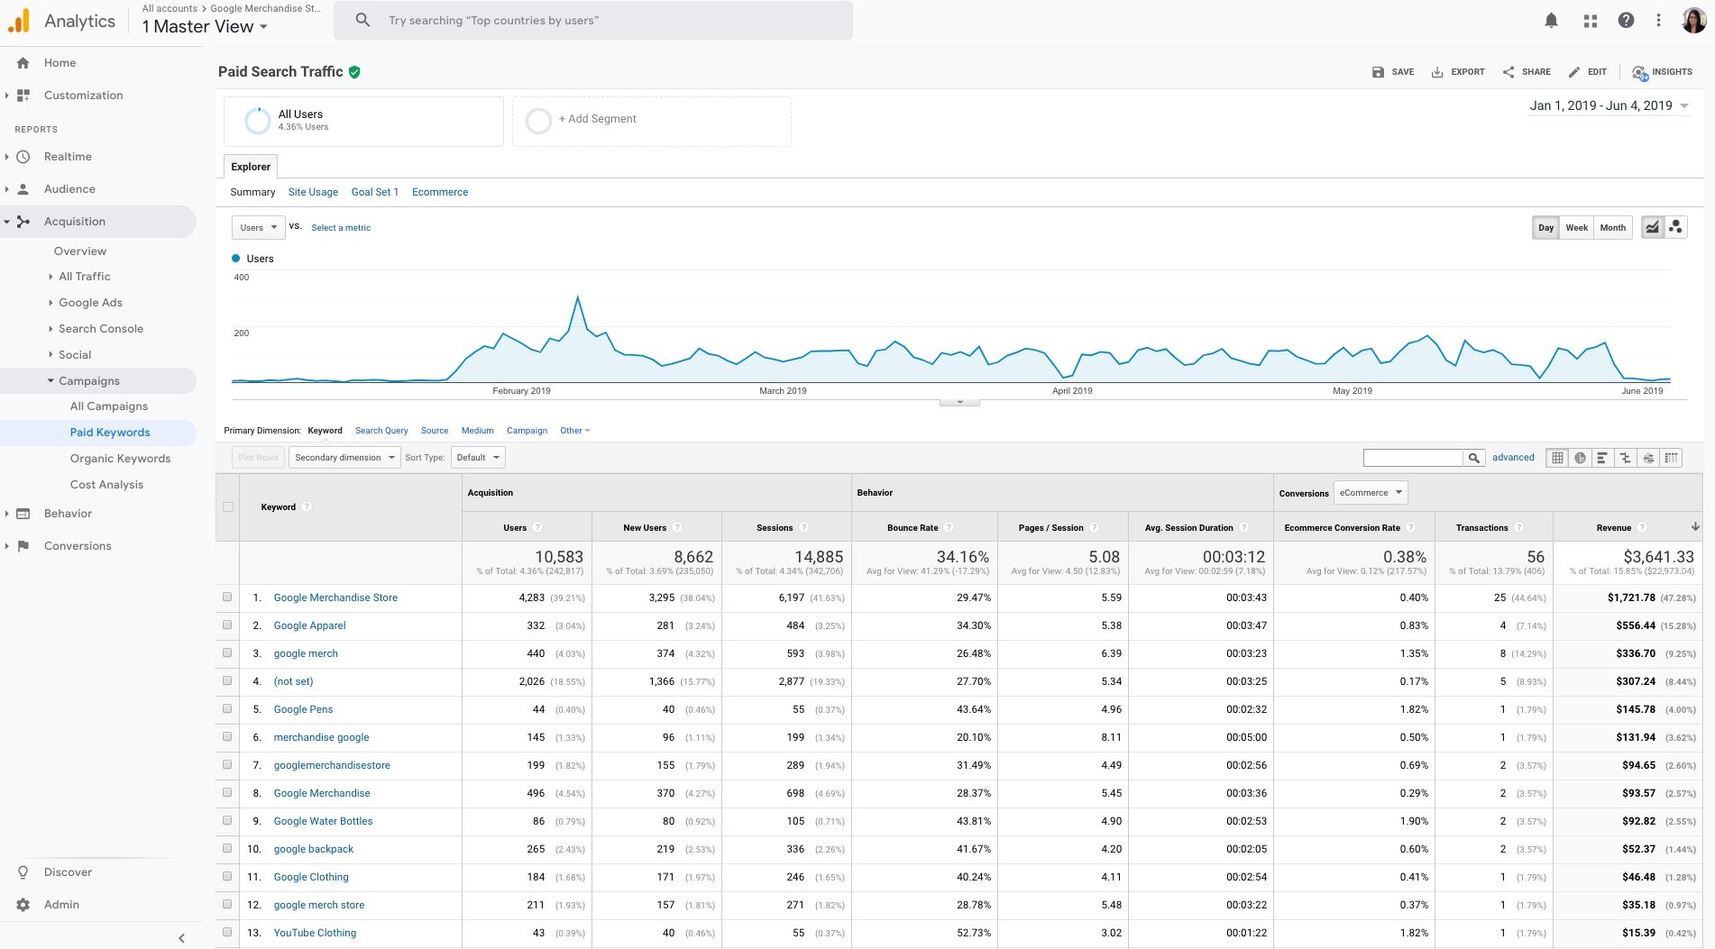Viewport: 1715px width, 949px height.
Task: Open the Conversions eCommerce dropdown
Action: 1371,492
